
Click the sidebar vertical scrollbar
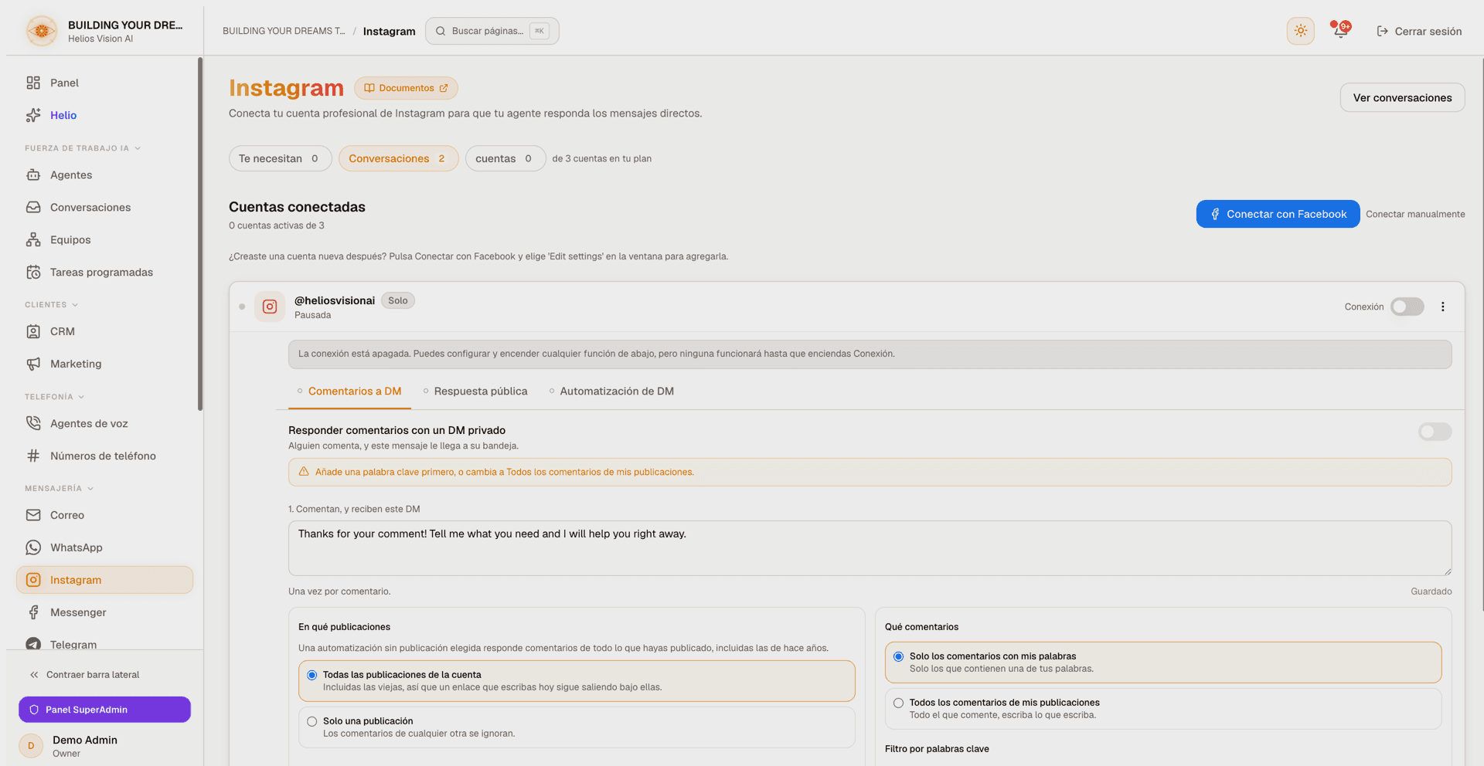pyautogui.click(x=200, y=234)
